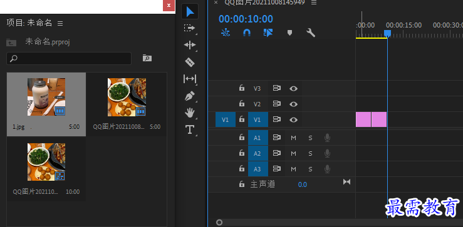Toggle sync lock on track V3
Screen dimensions: 463x227
277,88
